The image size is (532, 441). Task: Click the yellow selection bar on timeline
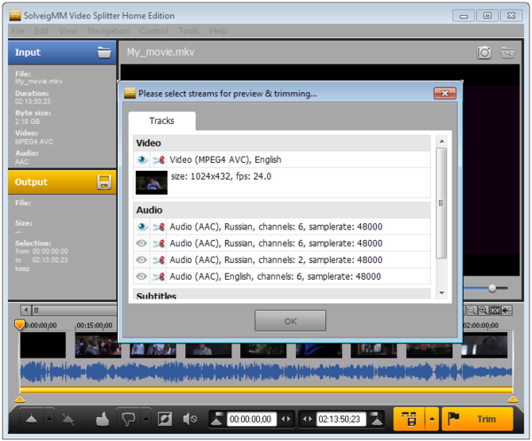pos(266,390)
